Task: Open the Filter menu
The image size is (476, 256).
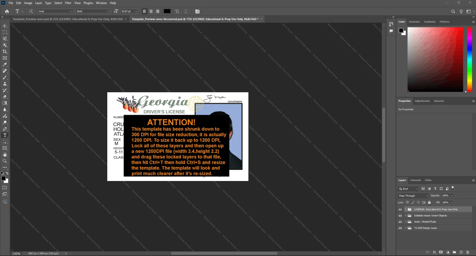Action: point(68,3)
